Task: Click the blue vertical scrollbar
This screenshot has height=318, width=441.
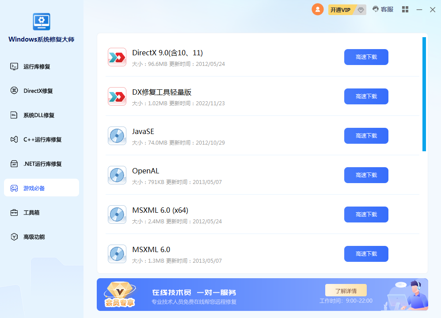Action: 424,94
